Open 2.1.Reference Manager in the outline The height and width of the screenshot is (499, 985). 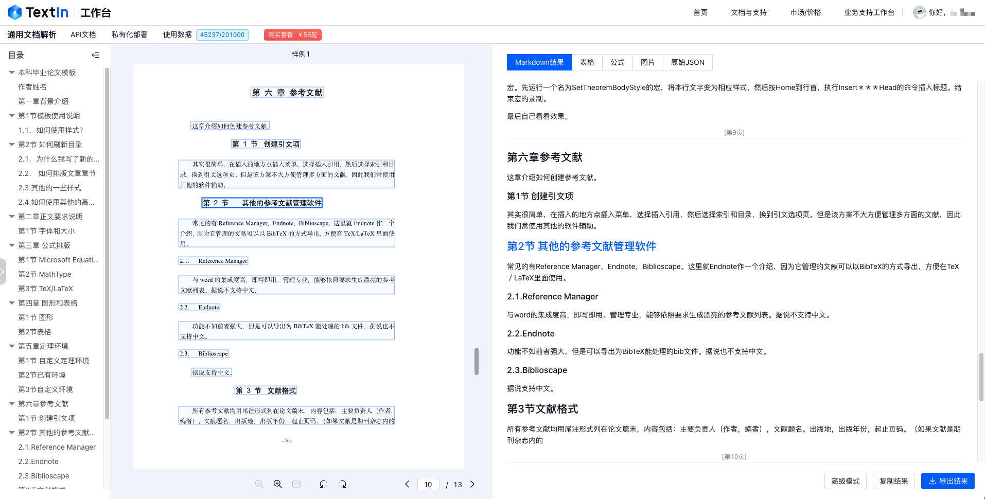coord(57,447)
